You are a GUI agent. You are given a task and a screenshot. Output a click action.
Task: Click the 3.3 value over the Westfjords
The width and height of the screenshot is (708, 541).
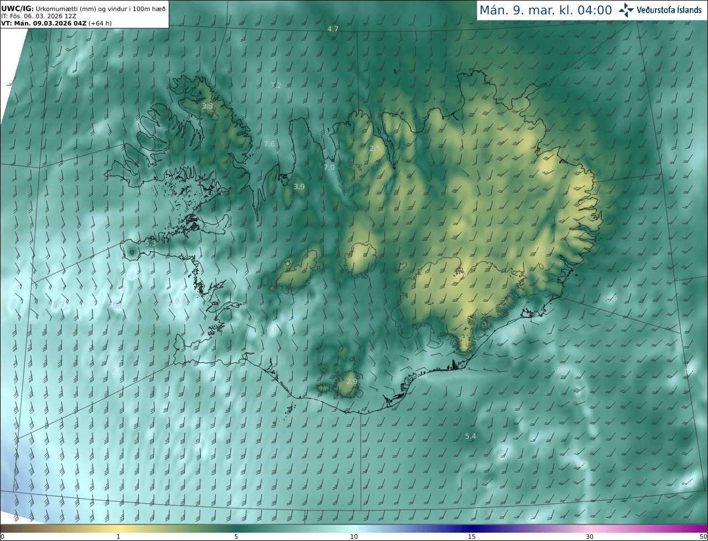click(207, 106)
